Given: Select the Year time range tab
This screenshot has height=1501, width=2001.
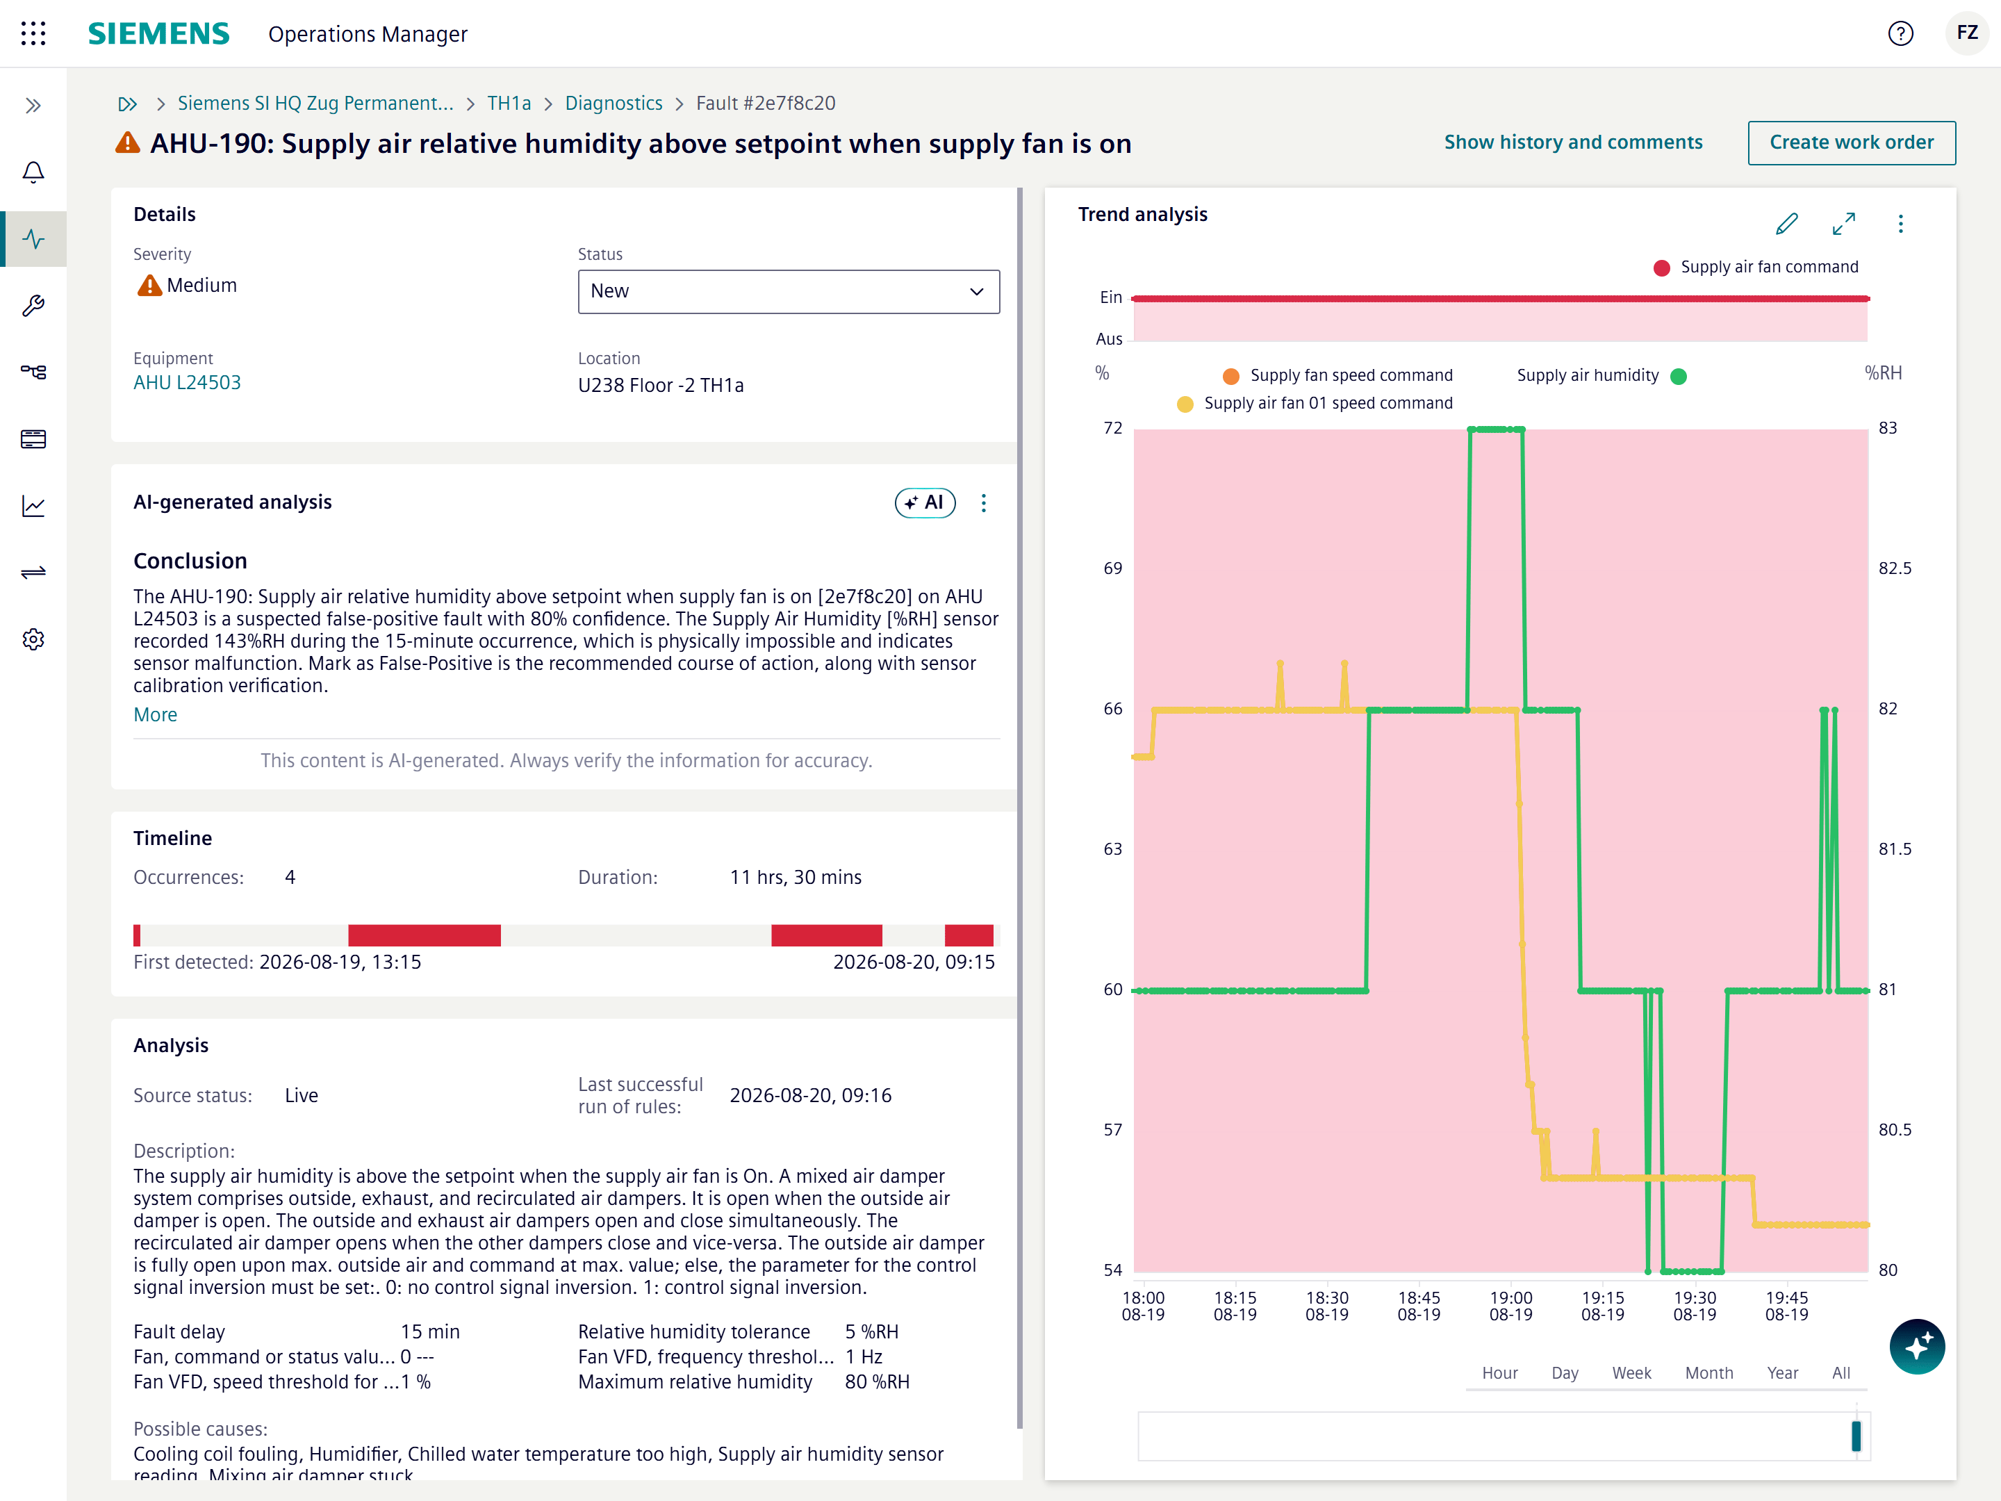Looking at the screenshot, I should (1782, 1372).
